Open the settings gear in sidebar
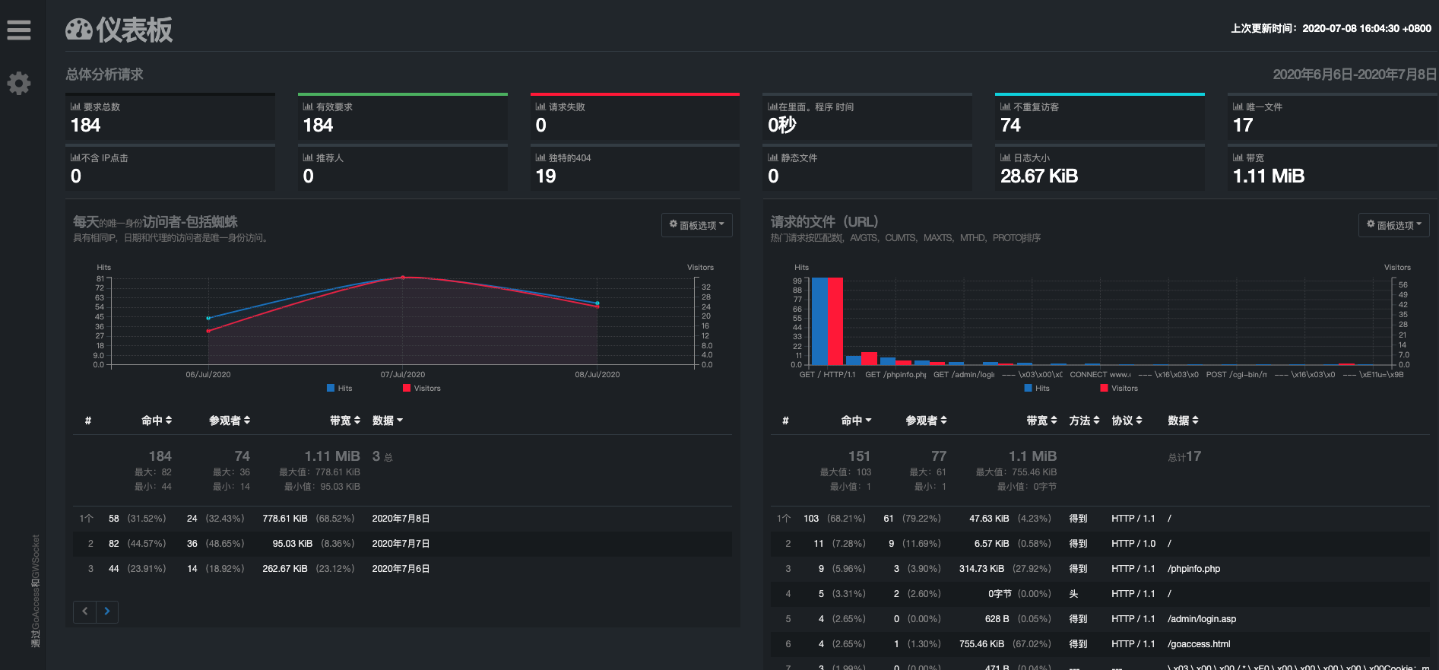Image resolution: width=1439 pixels, height=670 pixels. (19, 83)
